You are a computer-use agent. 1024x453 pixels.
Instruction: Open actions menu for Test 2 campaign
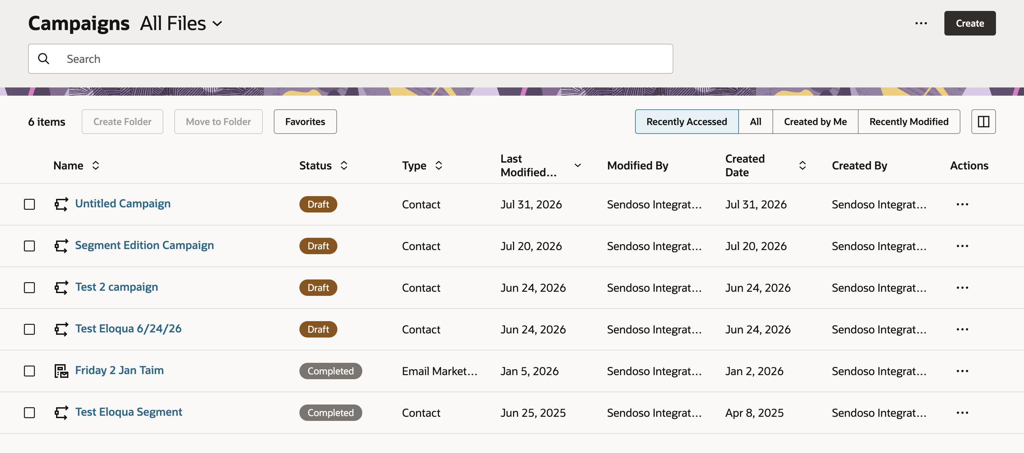point(962,288)
